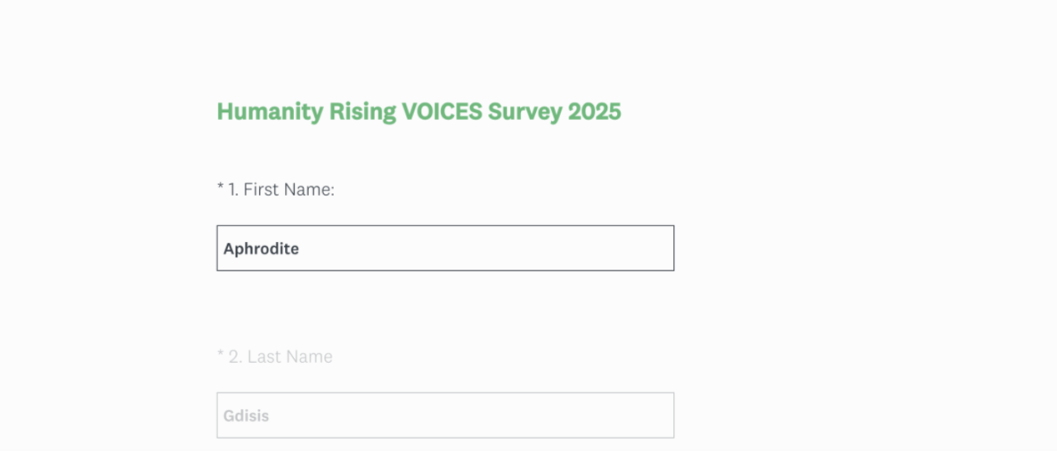The image size is (1057, 451).
Task: Click empty space right of "Aphrodite" in field
Action: click(495, 248)
